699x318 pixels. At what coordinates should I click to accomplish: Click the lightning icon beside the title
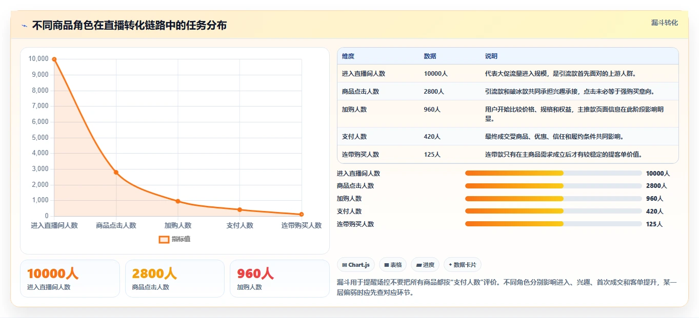(x=24, y=26)
